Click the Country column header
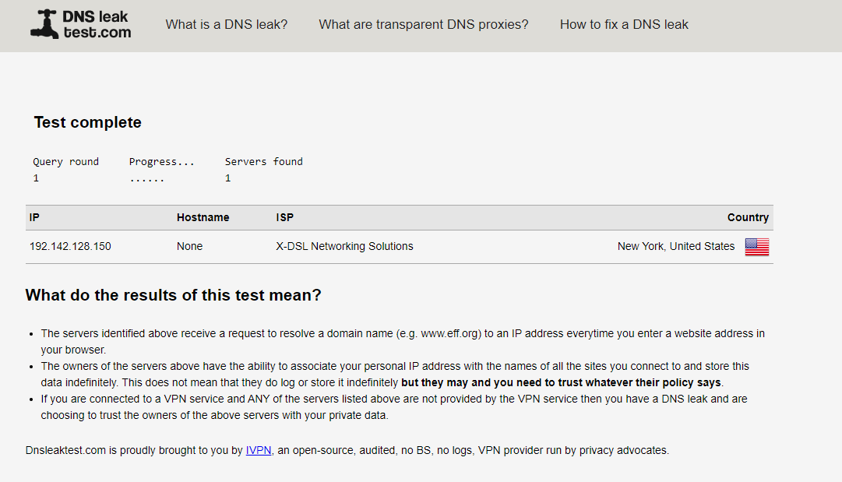This screenshot has width=842, height=482. point(748,217)
